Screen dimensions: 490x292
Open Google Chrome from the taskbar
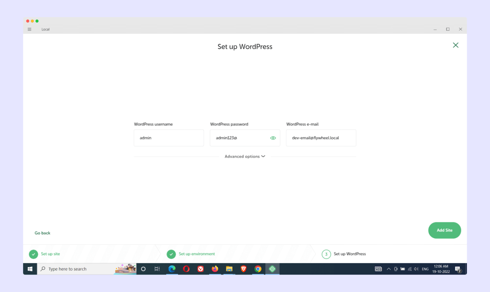tap(258, 269)
